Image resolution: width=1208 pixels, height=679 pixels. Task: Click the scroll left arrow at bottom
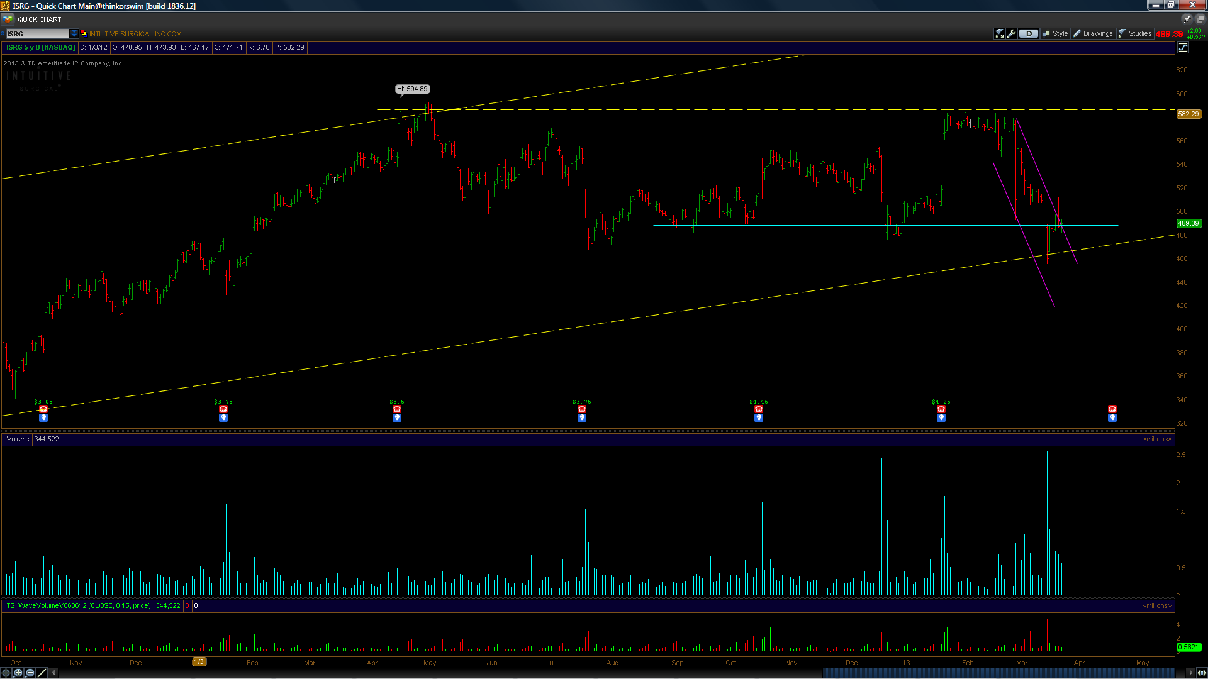[x=54, y=673]
